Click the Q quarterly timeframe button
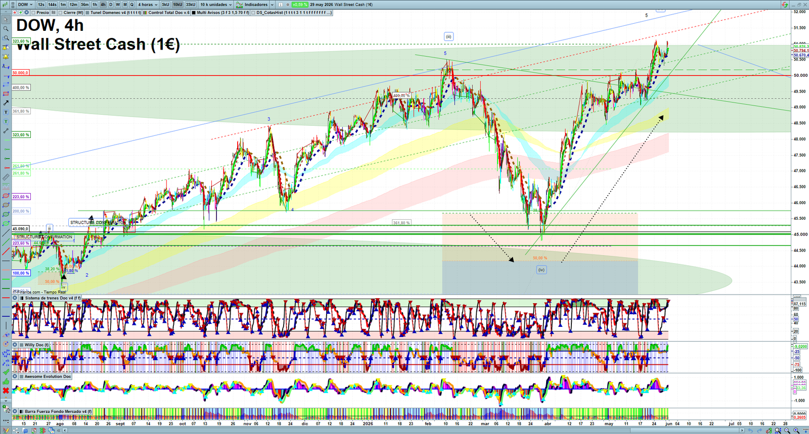This screenshot has height=434, width=809. (x=132, y=5)
